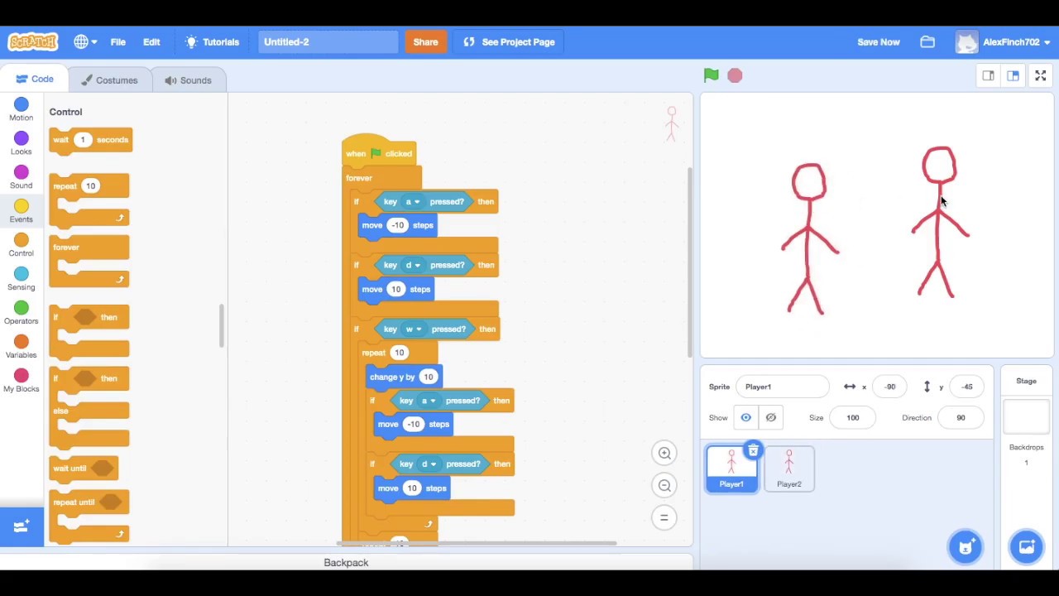1059x596 pixels.
Task: Select the Sound block category
Action: [22, 176]
